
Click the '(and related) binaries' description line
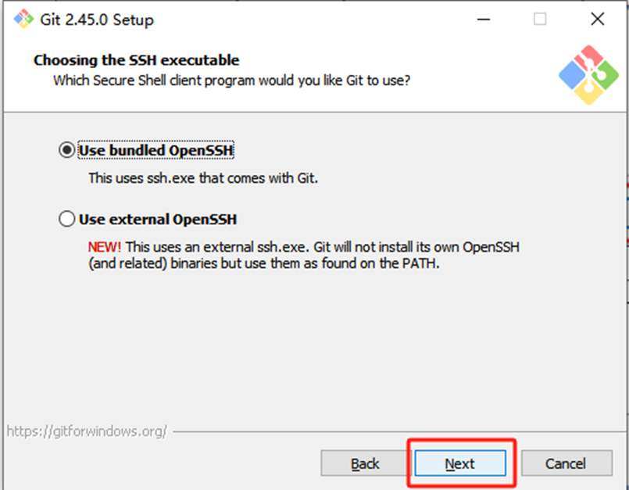pyautogui.click(x=264, y=263)
